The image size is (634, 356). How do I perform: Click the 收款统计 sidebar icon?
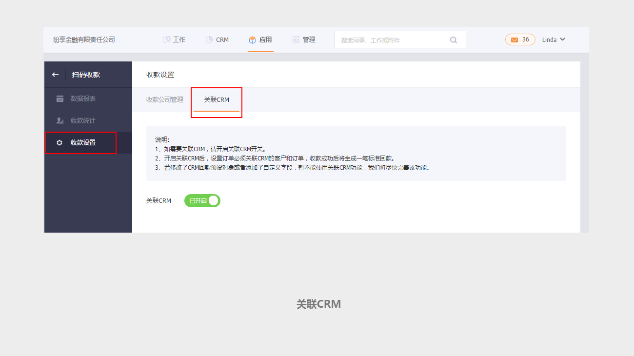pyautogui.click(x=59, y=121)
